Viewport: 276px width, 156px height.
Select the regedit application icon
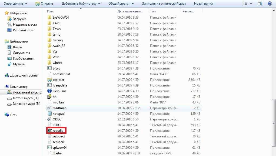tap(49, 131)
